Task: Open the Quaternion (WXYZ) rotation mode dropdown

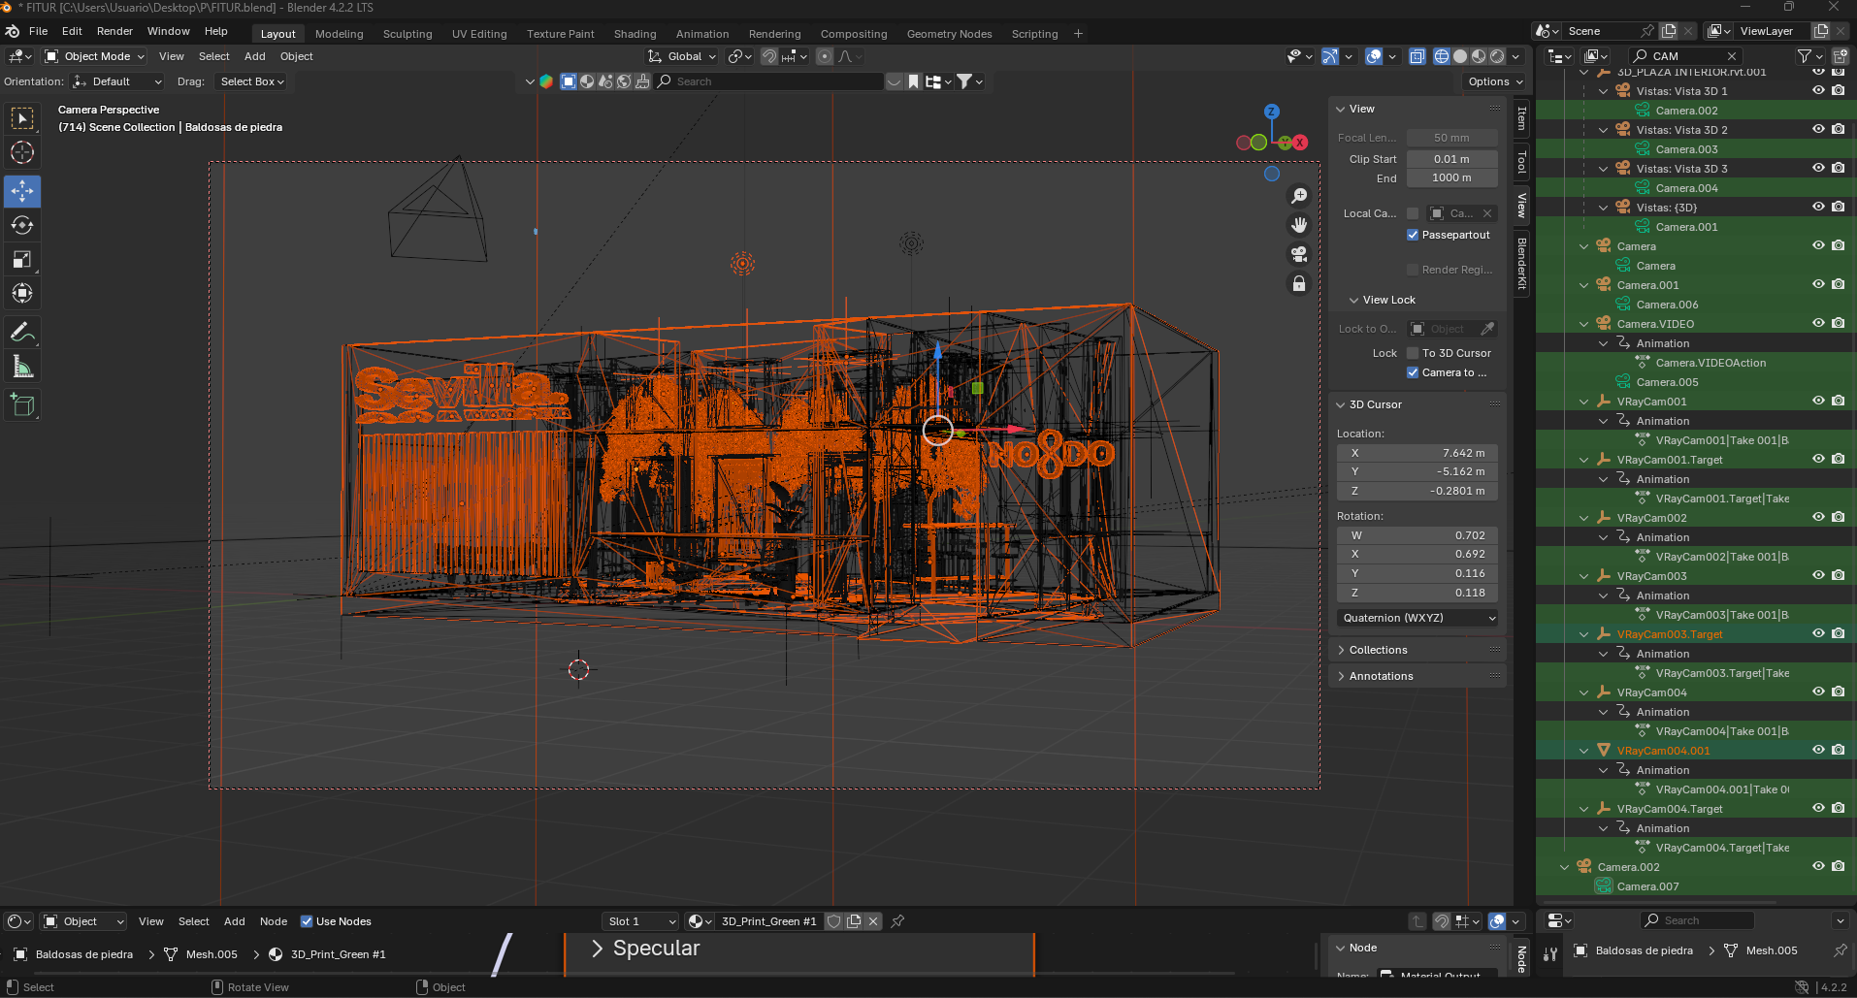Action: (x=1417, y=618)
